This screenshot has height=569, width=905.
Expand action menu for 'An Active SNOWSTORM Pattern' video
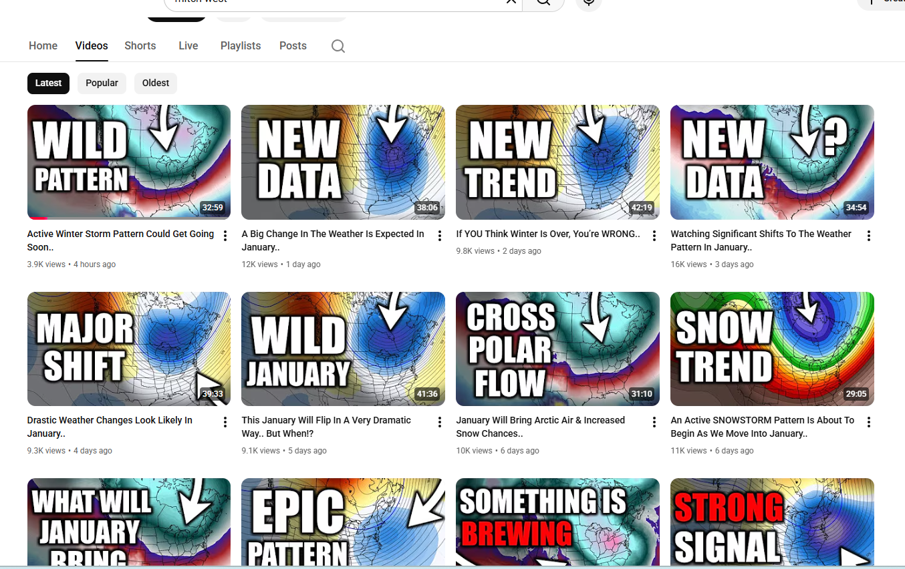point(868,422)
